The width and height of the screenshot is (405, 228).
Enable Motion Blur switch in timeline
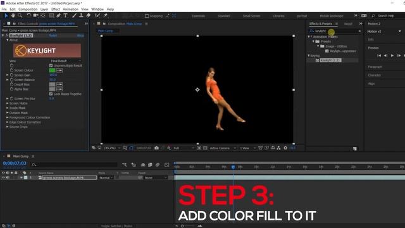pos(158,165)
